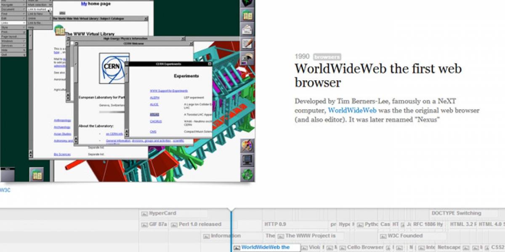Screen dimensions: 505x252
Task: Open the ALEPH link in CERN Experiments window
Action: pyautogui.click(x=154, y=97)
